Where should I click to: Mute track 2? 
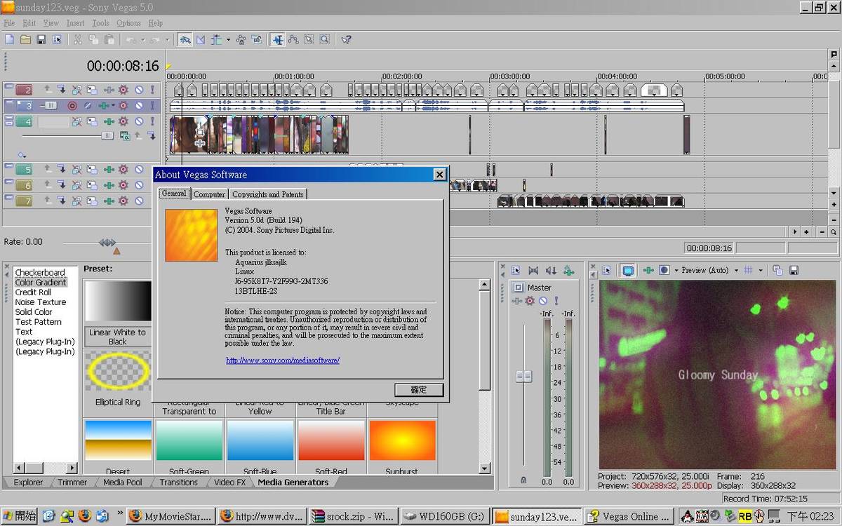coord(139,90)
